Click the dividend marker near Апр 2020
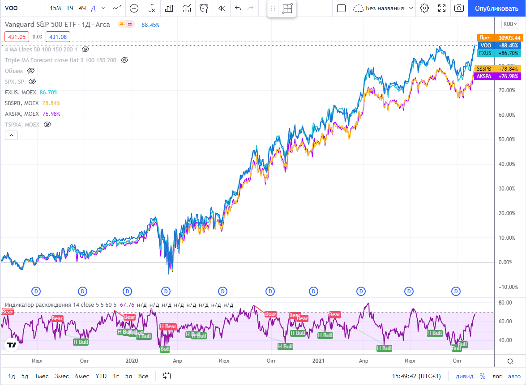 pyautogui.click(x=166, y=292)
